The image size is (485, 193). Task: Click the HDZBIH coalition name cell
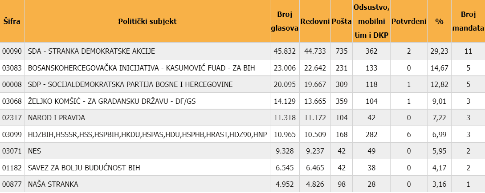(147, 134)
